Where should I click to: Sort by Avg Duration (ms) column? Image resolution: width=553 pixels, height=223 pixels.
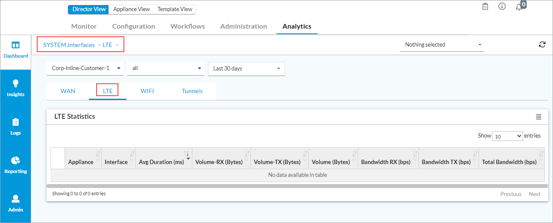pos(162,162)
